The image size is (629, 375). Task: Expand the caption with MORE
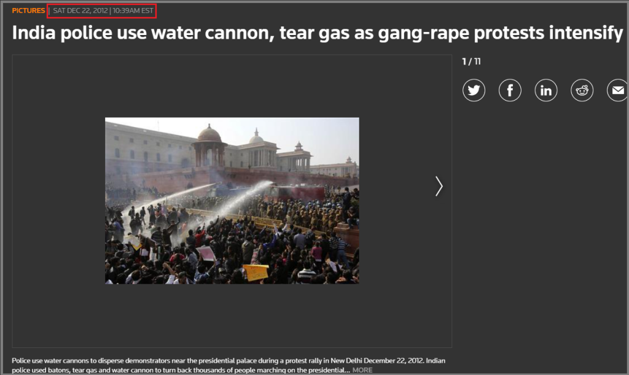coord(362,370)
